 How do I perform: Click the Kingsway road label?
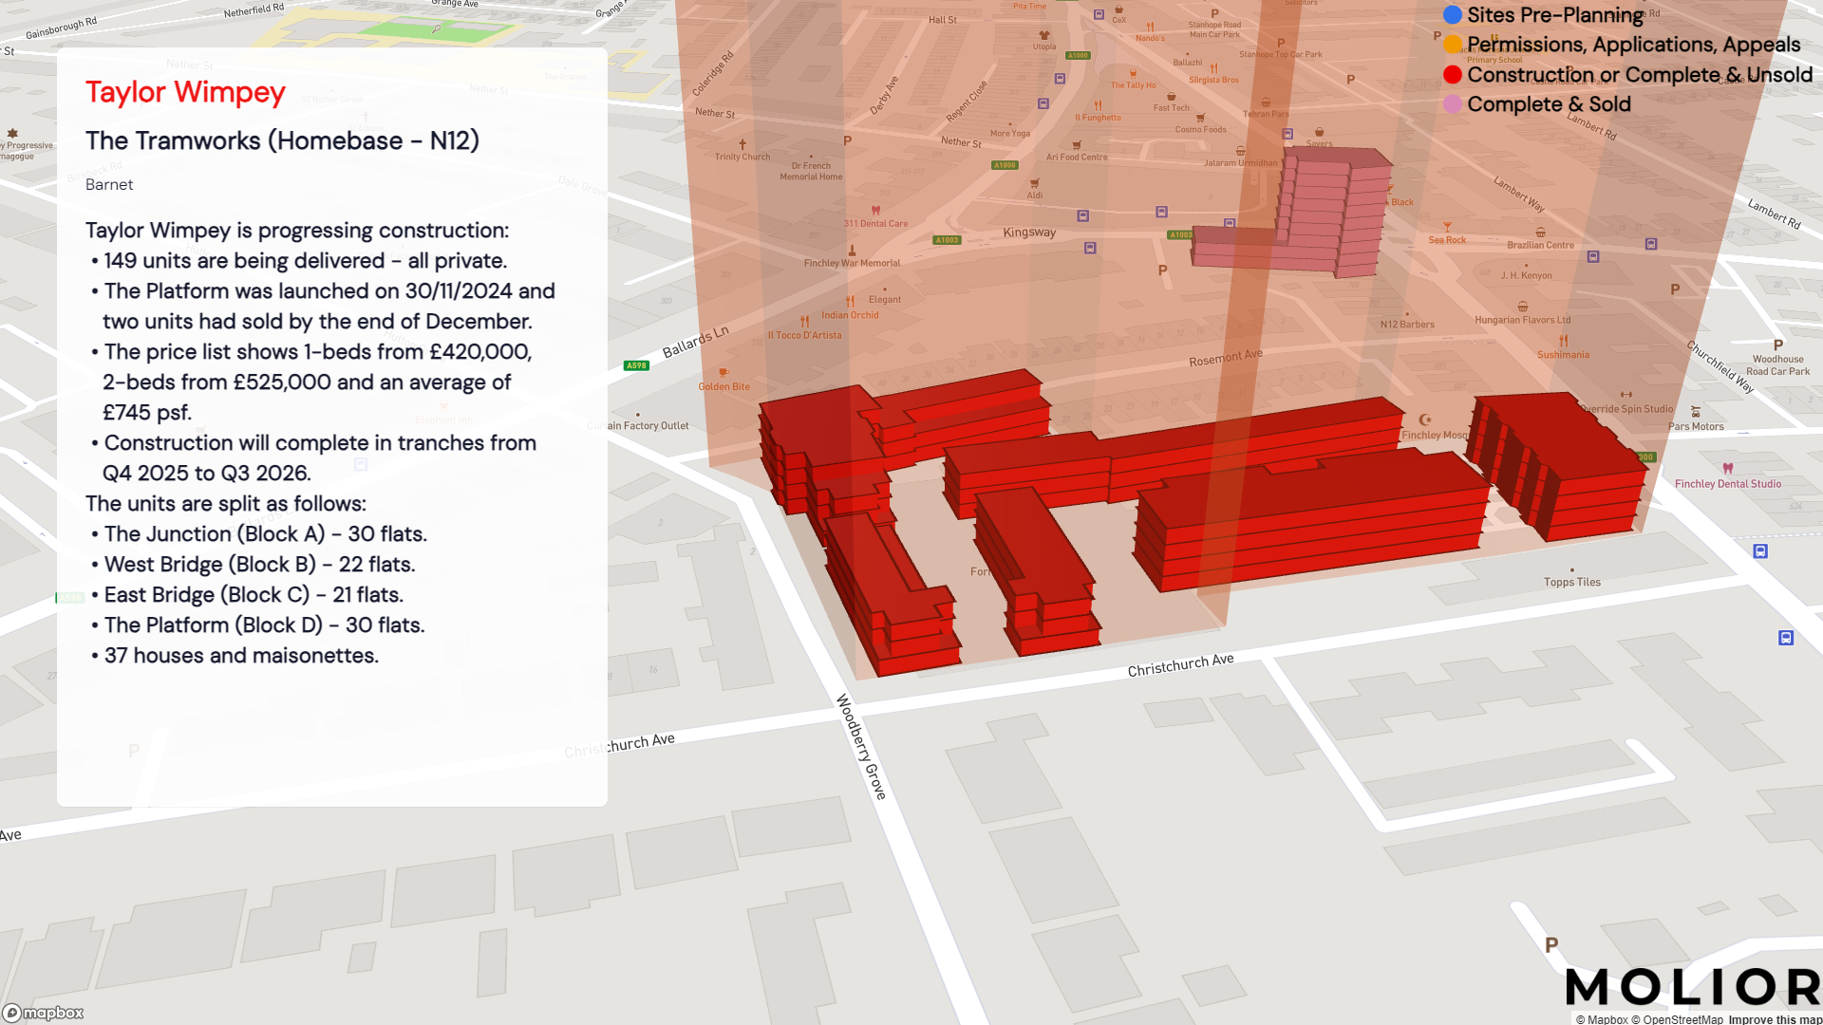(1029, 232)
